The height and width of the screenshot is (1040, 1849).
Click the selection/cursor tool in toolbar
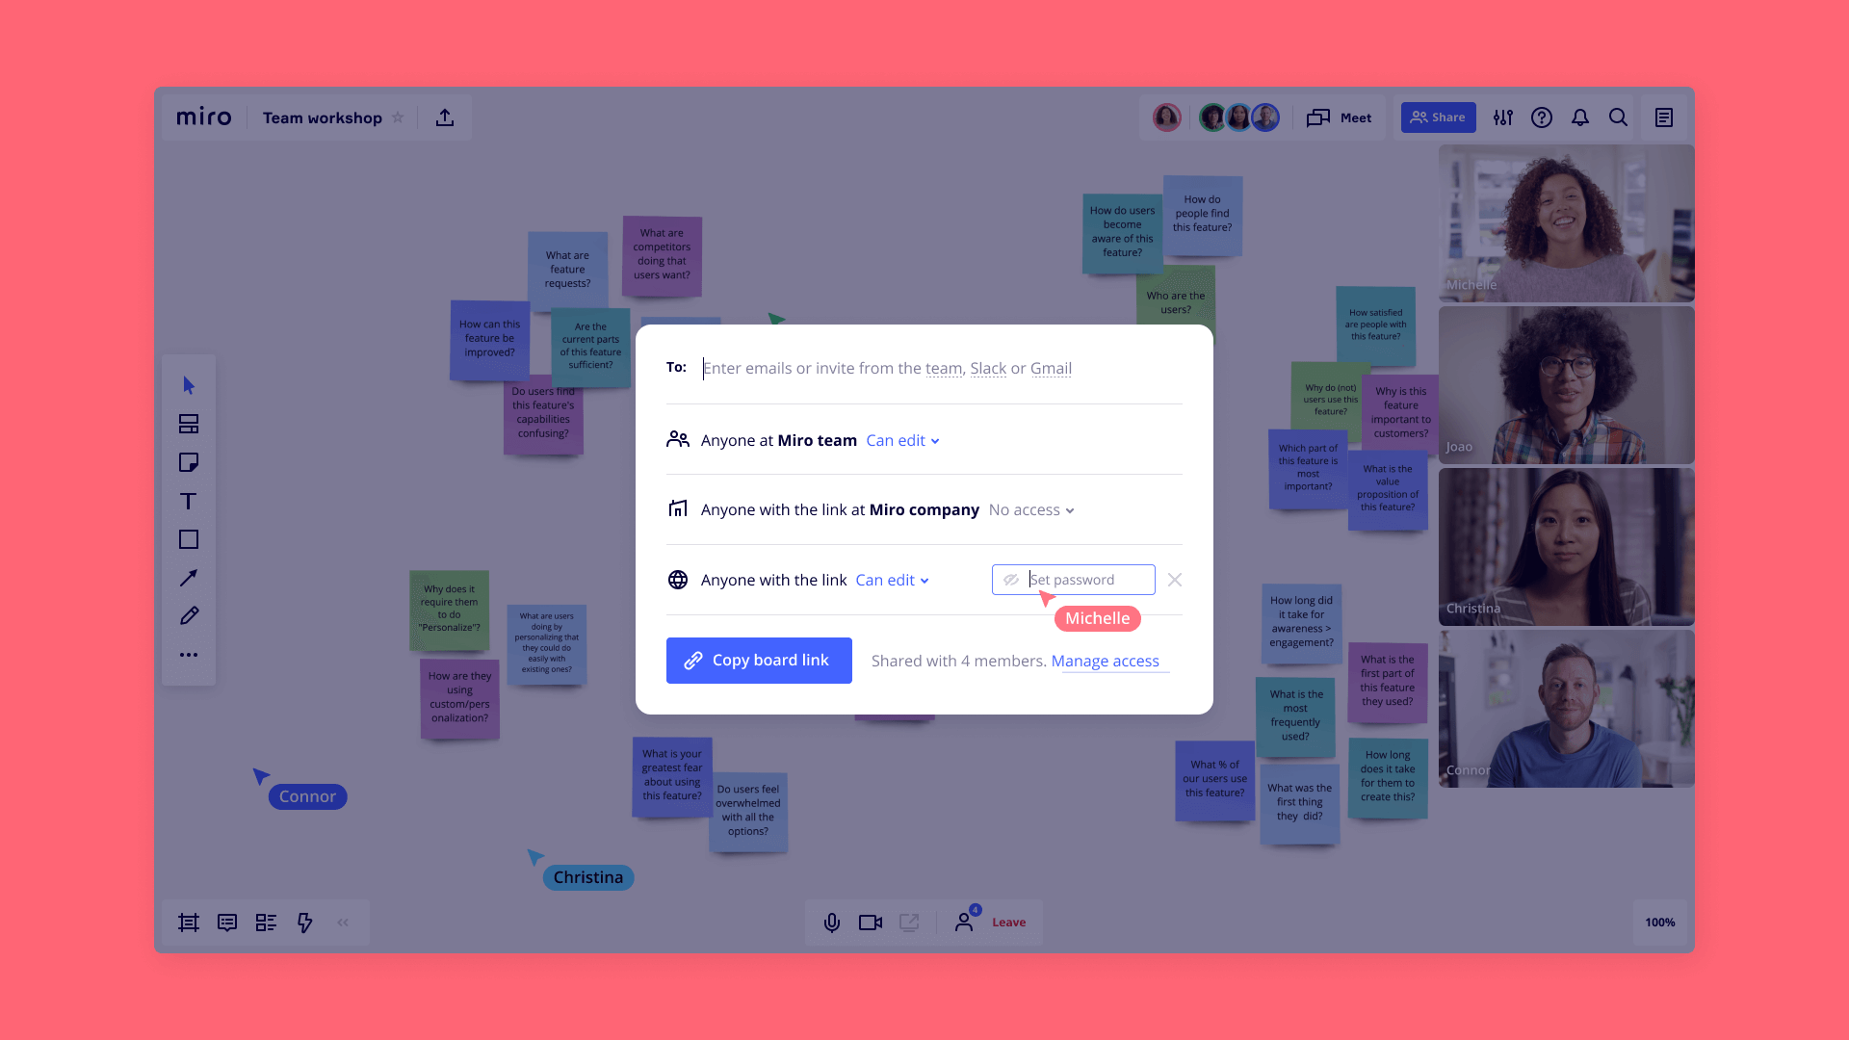(x=188, y=385)
